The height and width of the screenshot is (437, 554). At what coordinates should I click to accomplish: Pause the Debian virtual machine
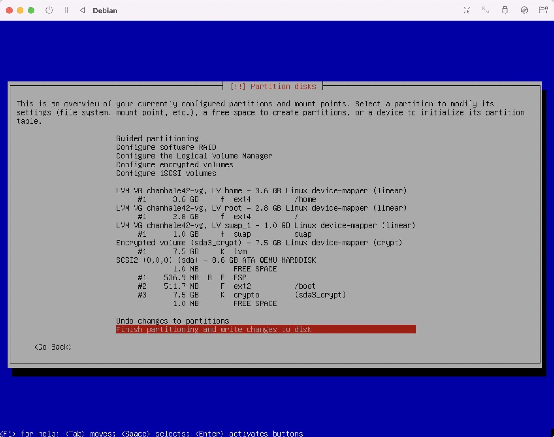[66, 10]
